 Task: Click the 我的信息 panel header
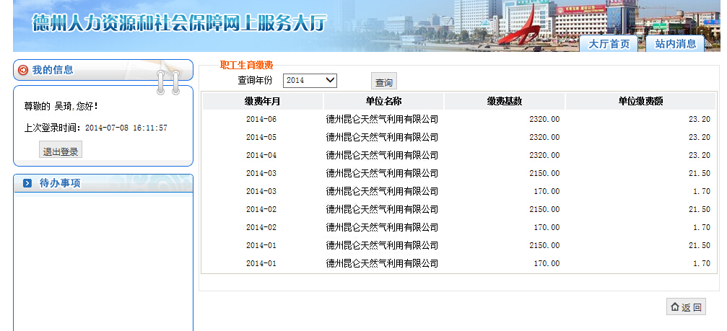(103, 70)
